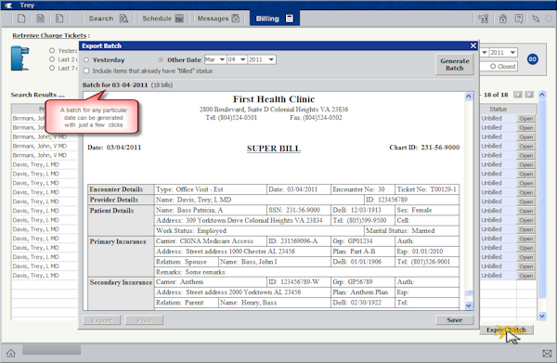Click "Carrier: CIGNA Medicare Access" cell
Image resolution: width=557 pixels, height=363 pixels.
pos(211,241)
